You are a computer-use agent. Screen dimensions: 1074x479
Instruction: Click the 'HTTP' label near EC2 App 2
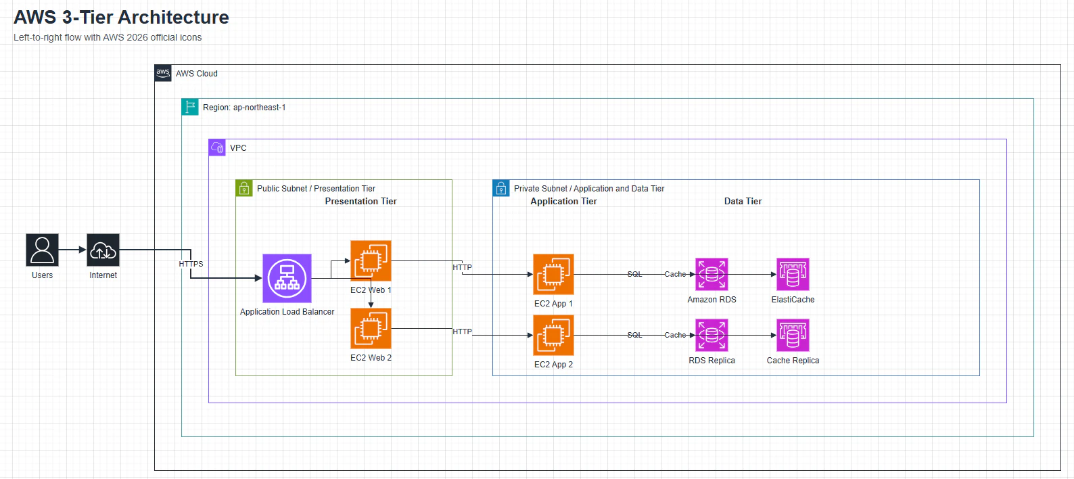click(x=463, y=332)
